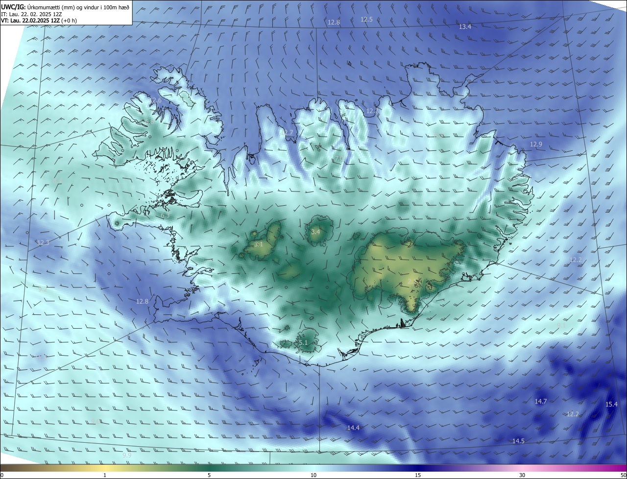The width and height of the screenshot is (627, 479).
Task: Click the 13.4 value label
Action: coord(465,26)
